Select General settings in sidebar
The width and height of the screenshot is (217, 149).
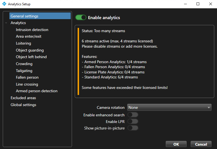24,16
